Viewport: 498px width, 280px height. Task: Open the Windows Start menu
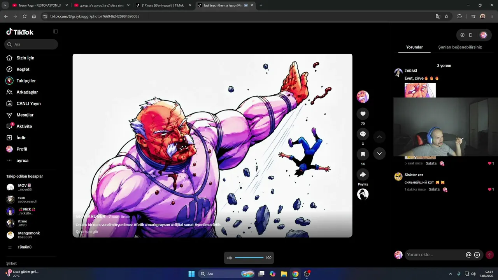(191, 274)
